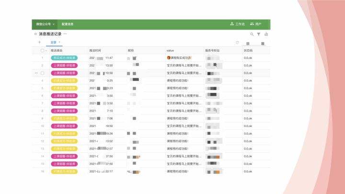This screenshot has height=194, width=345.
Task: Click the refresh icon above the table
Action: click(237, 43)
